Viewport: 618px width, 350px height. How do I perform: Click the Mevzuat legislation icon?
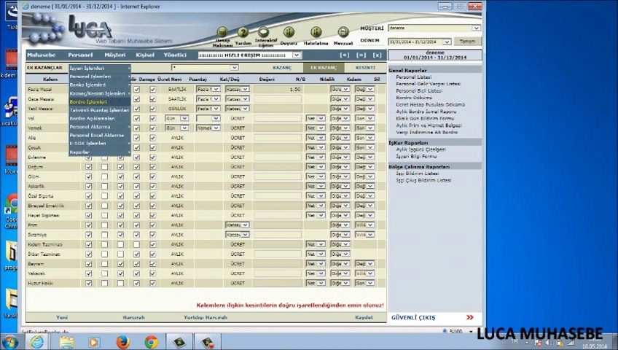(x=343, y=33)
